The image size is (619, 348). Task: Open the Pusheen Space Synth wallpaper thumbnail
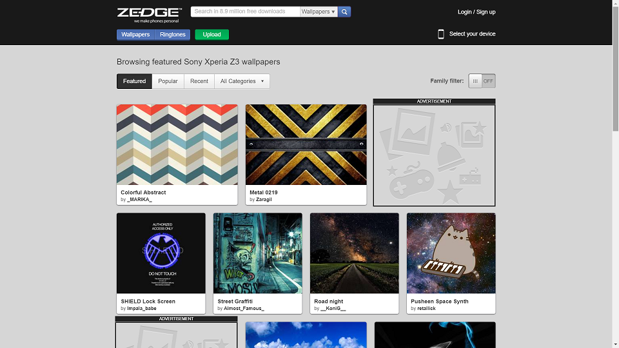point(451,253)
